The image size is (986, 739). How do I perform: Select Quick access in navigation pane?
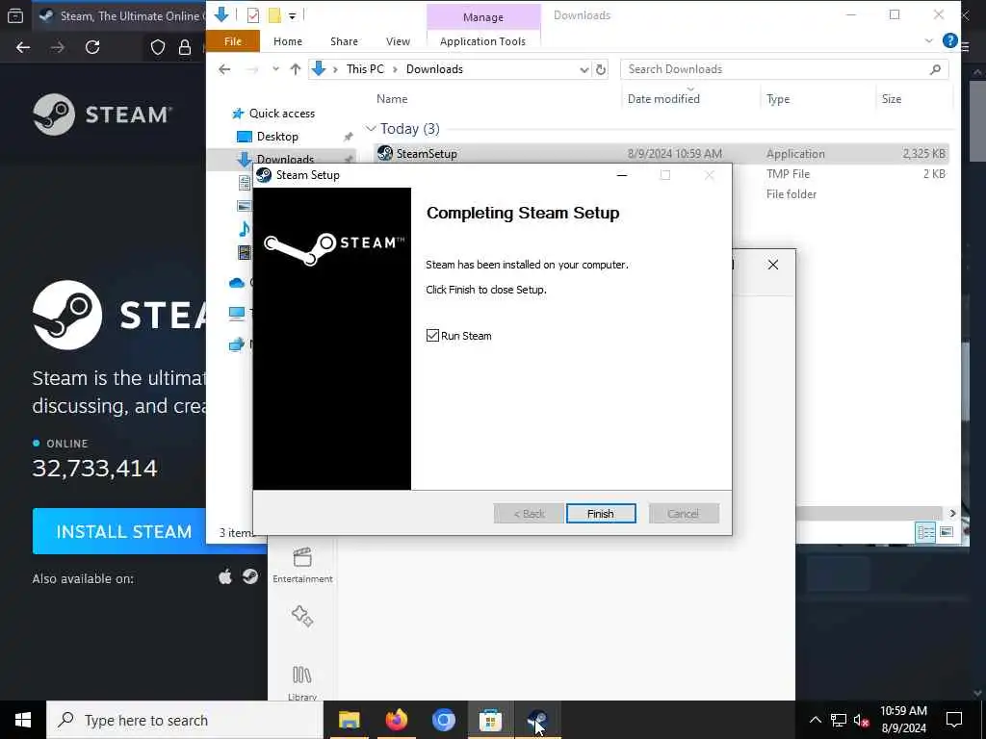pos(282,114)
